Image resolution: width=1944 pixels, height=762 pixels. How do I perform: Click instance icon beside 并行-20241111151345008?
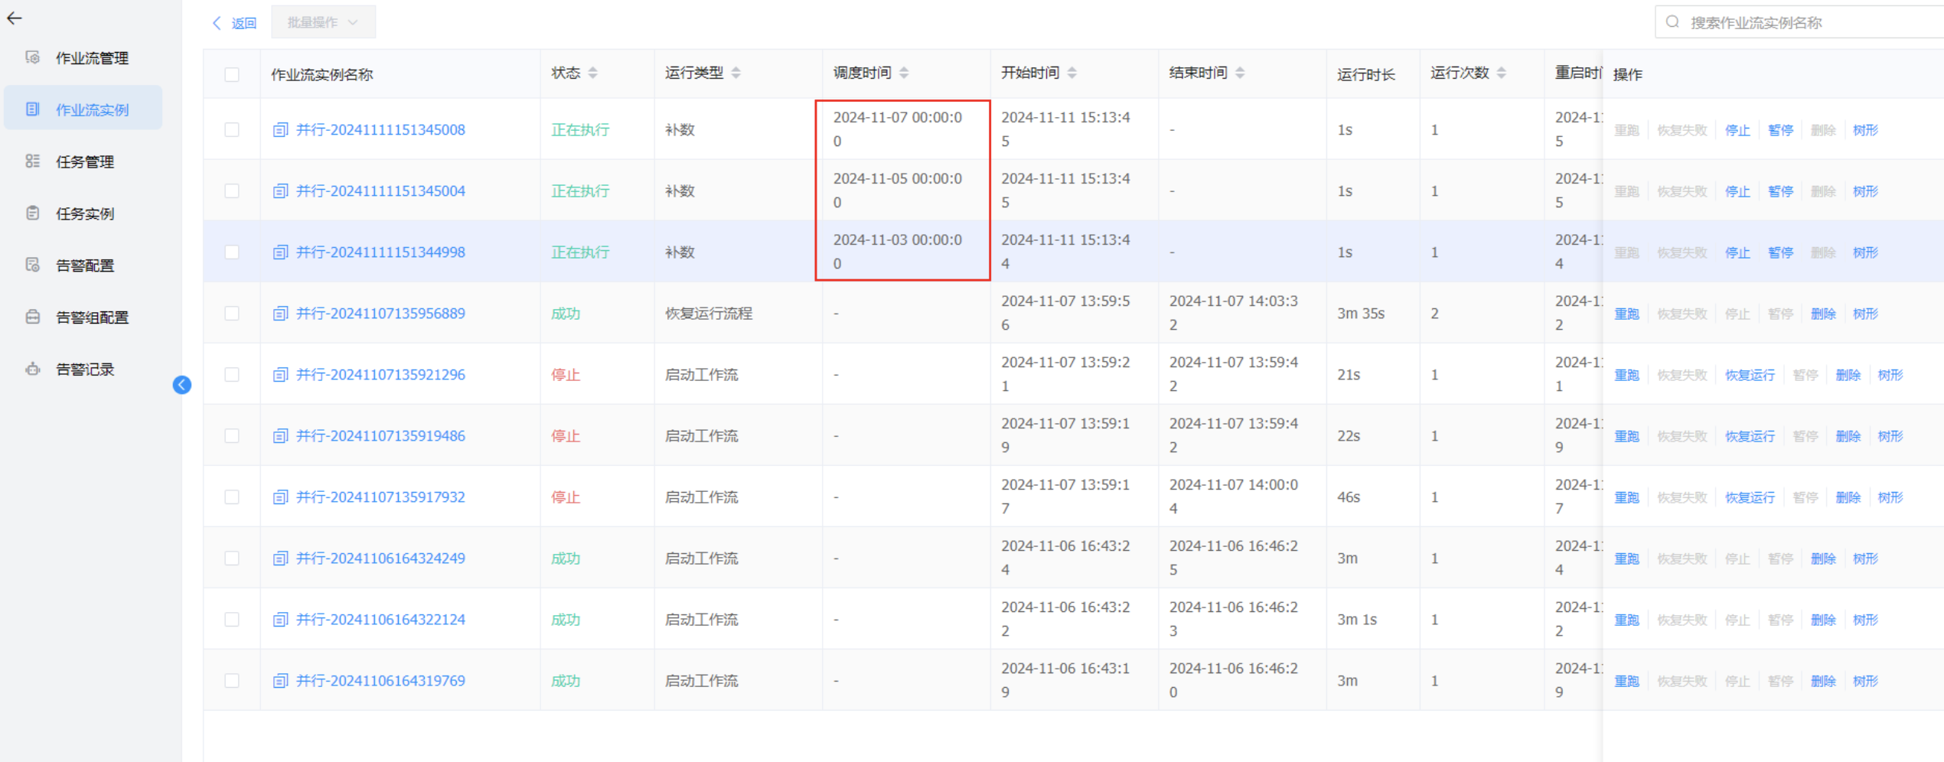(x=280, y=130)
